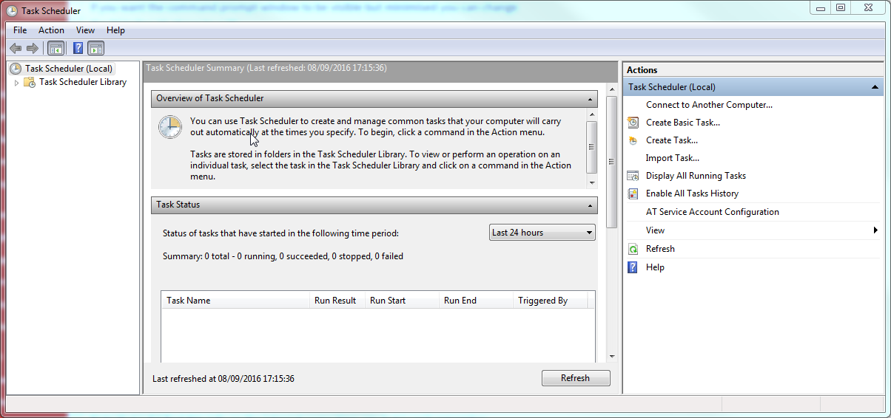This screenshot has width=891, height=418.
Task: Maximize the Task Scheduler window
Action: [x=840, y=7]
